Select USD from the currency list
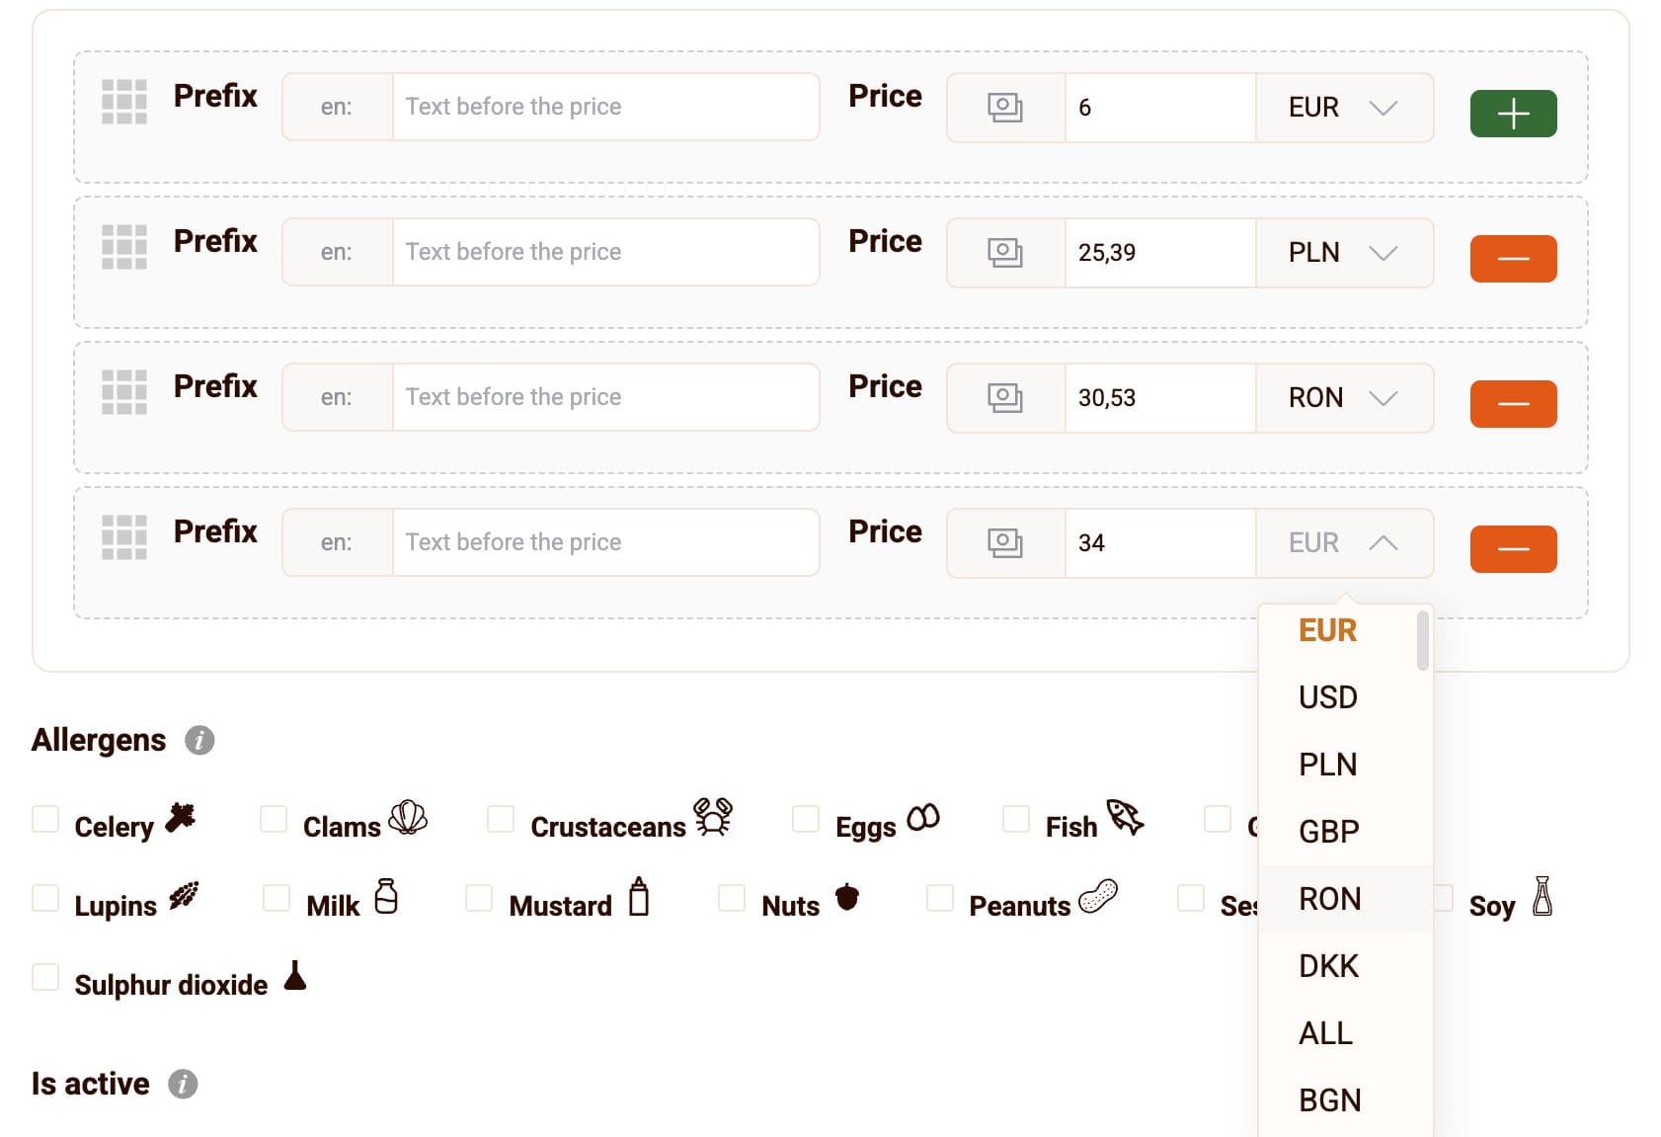Image resolution: width=1661 pixels, height=1137 pixels. [1327, 697]
